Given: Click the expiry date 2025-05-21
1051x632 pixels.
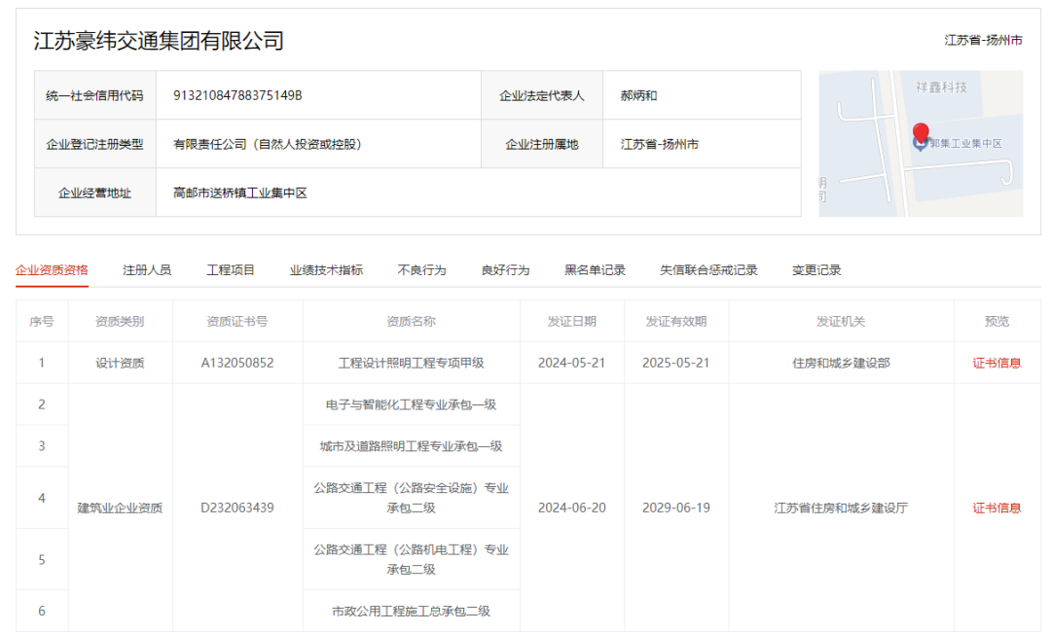Looking at the screenshot, I should click(x=676, y=363).
